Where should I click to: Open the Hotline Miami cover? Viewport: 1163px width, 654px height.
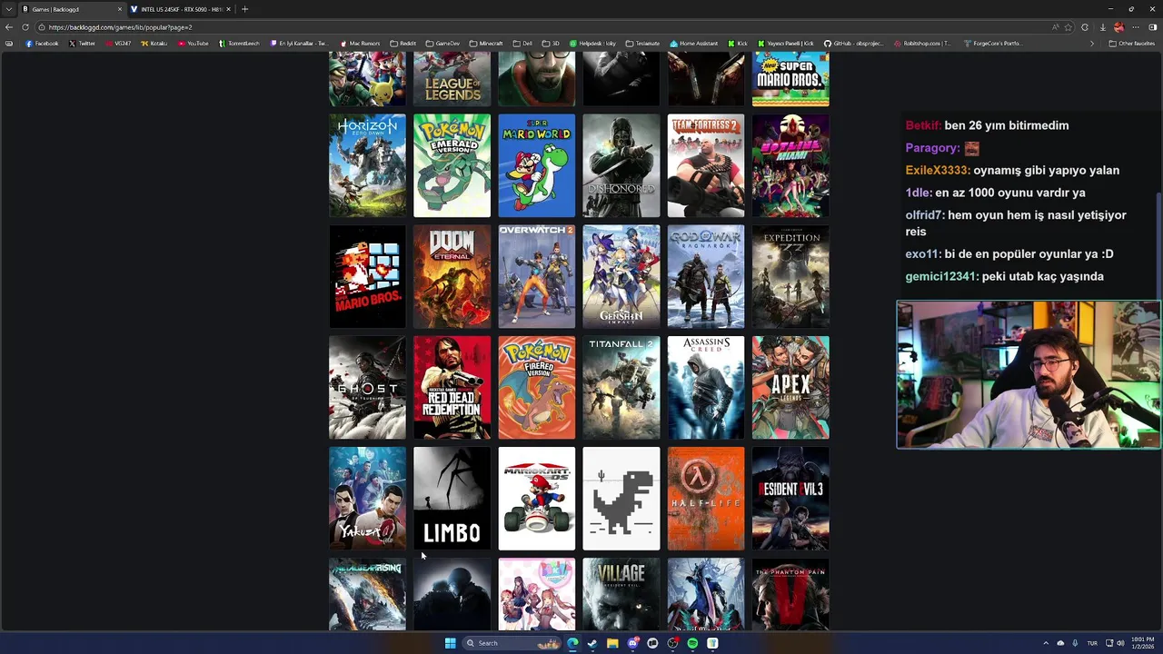(790, 165)
